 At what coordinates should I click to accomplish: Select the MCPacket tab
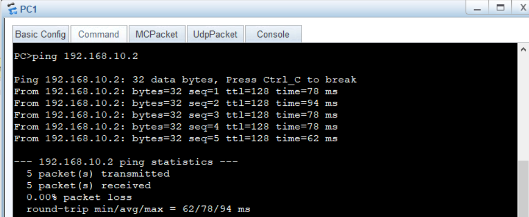pos(156,34)
